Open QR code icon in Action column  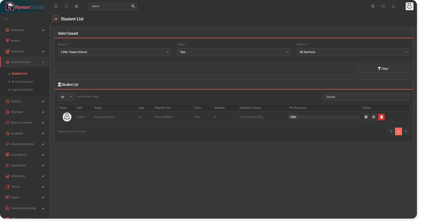[x=366, y=117]
